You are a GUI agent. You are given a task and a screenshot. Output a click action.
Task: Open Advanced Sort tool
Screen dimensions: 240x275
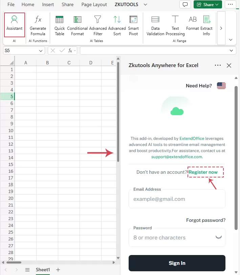click(x=117, y=26)
